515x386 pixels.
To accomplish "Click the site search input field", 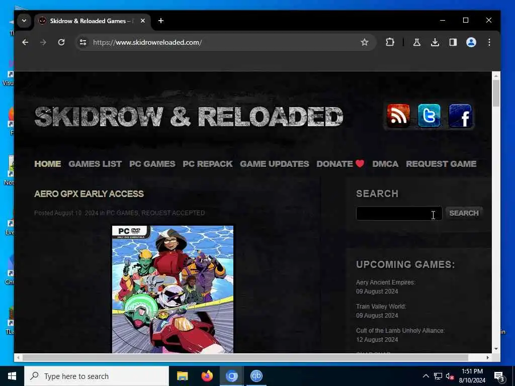I will tap(399, 213).
